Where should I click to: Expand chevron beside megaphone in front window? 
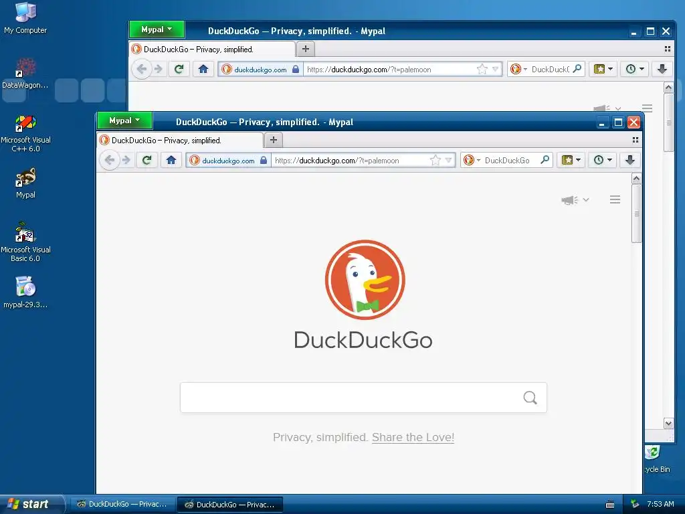(586, 199)
